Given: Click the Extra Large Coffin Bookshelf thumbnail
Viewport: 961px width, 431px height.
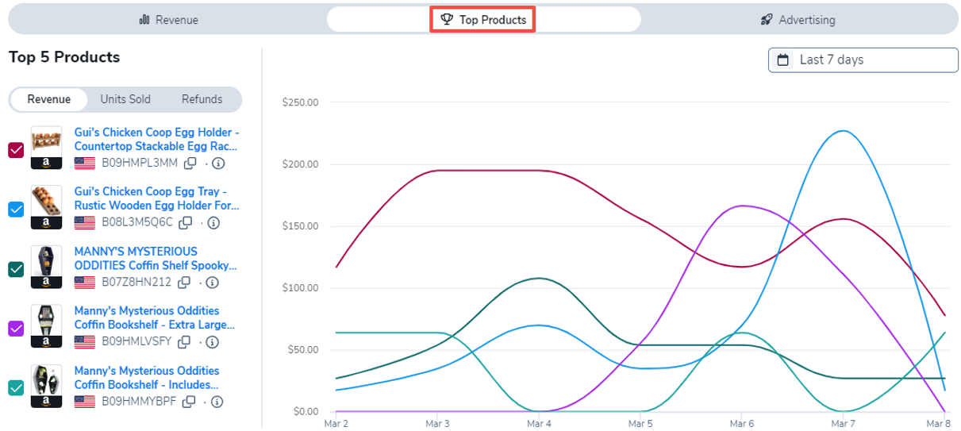Looking at the screenshot, I should pyautogui.click(x=46, y=327).
